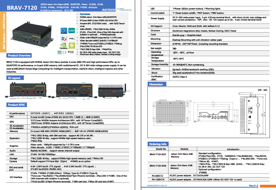Click the '2*LAN 10/100/1000Mbps' value
The height and width of the screenshot is (190, 276).
pyautogui.click(x=43, y=154)
